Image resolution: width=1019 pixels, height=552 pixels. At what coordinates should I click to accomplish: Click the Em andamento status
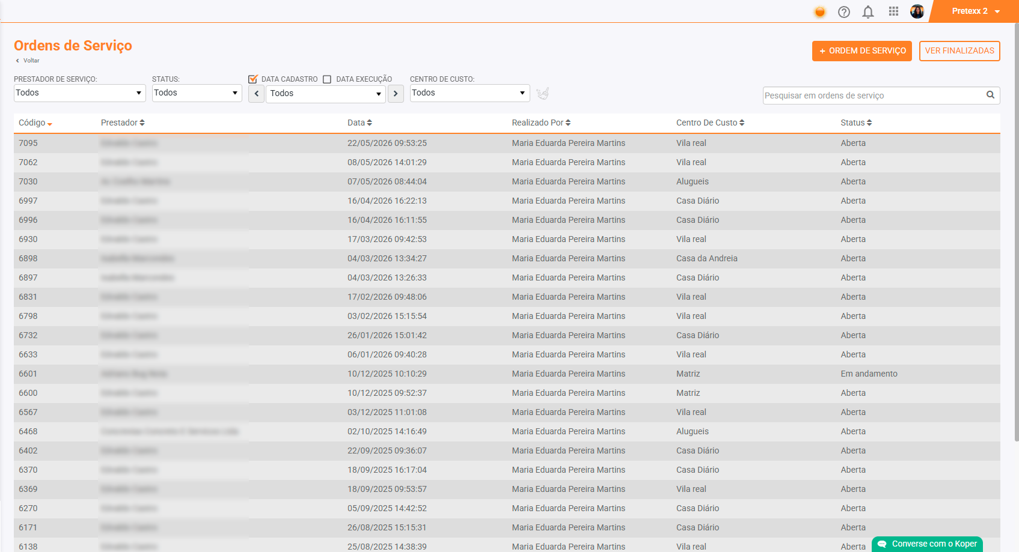coord(869,374)
